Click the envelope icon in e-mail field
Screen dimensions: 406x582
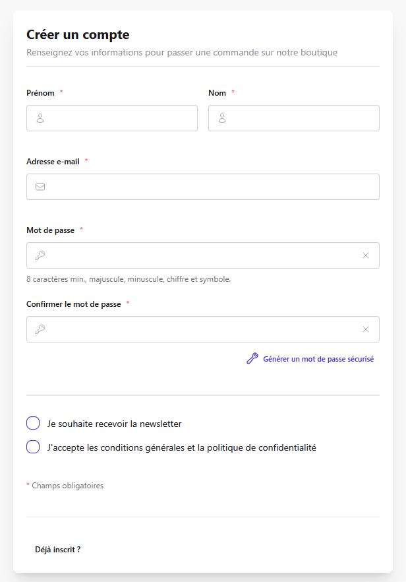pyautogui.click(x=40, y=187)
